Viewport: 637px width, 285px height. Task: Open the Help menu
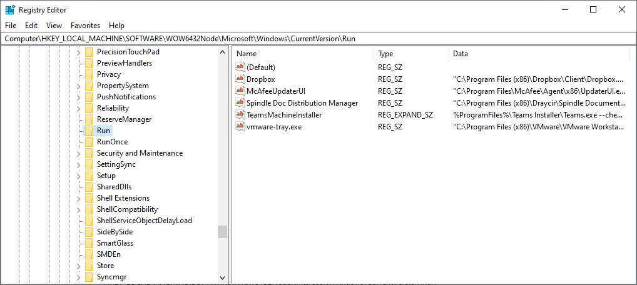pos(116,26)
